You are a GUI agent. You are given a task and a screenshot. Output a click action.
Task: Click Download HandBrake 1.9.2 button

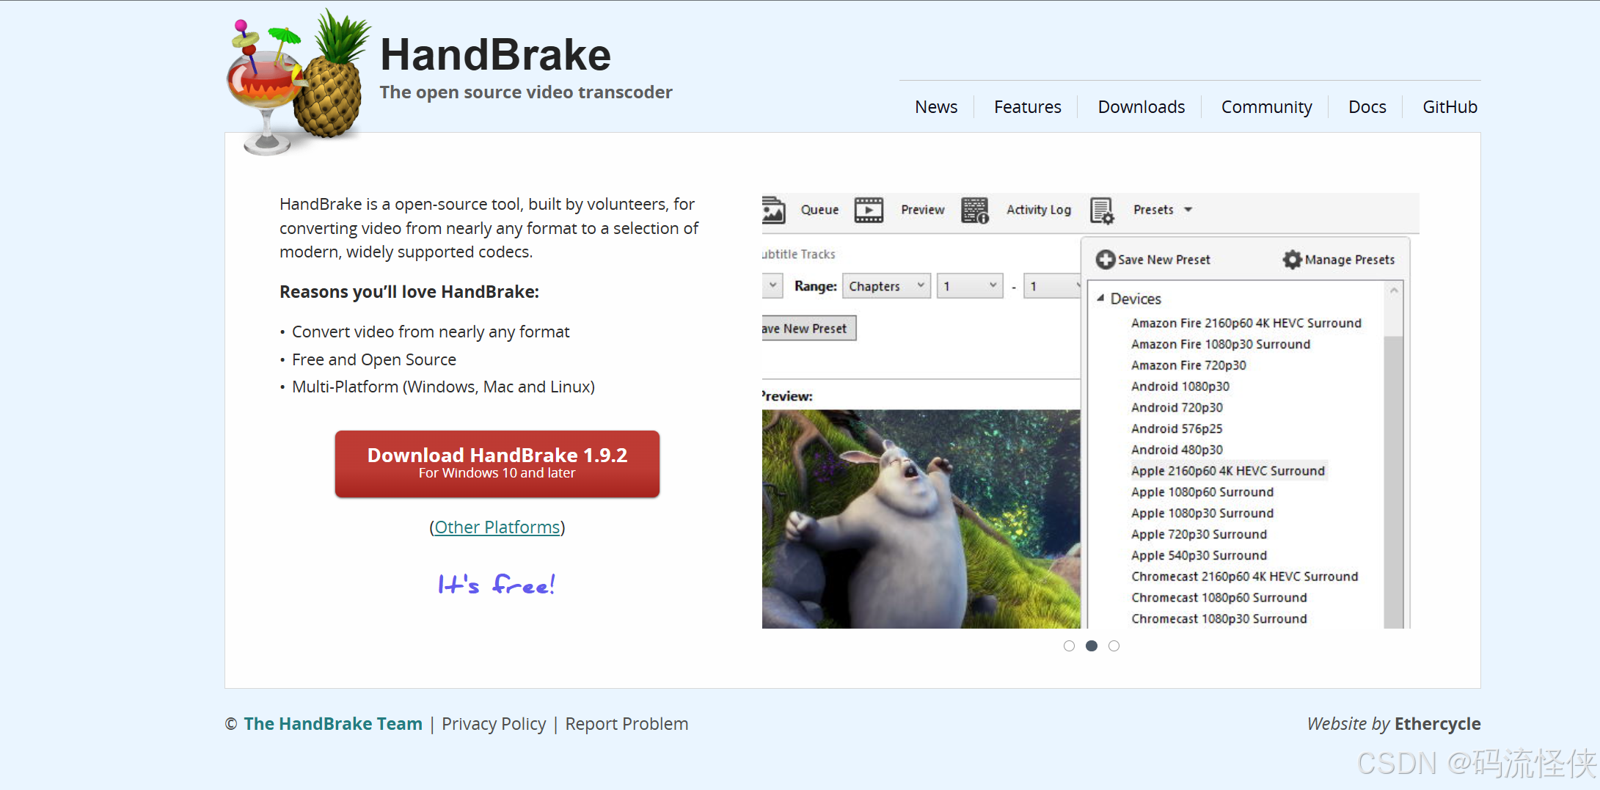497,464
